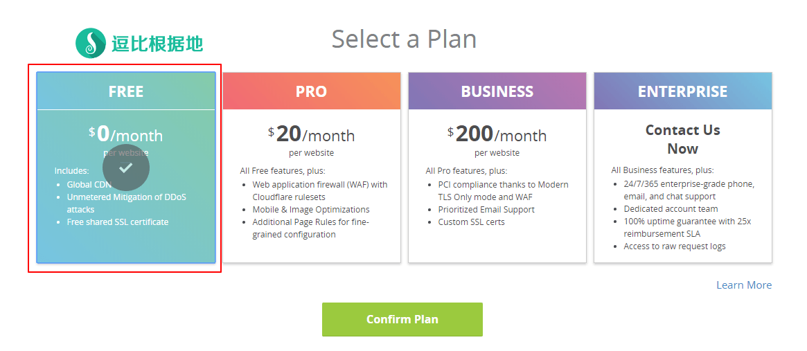Click the green swirl logo icon
The height and width of the screenshot is (351, 807).
(x=90, y=43)
